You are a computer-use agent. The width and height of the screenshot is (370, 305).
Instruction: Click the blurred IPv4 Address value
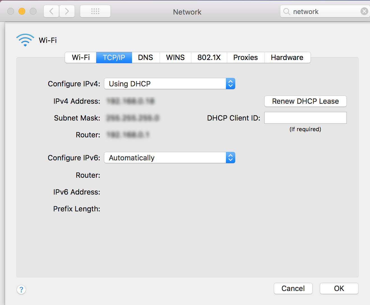(131, 101)
